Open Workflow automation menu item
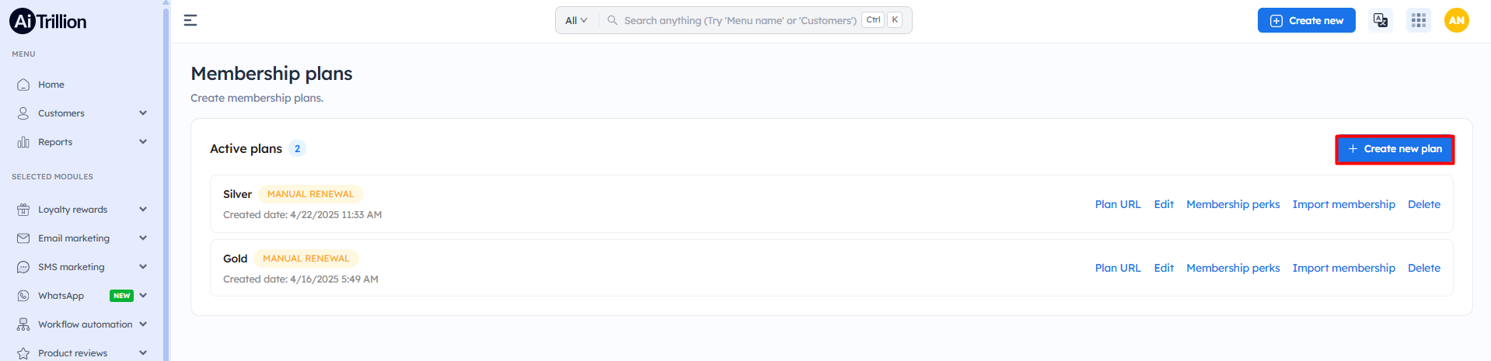Screen dimensions: 1491x361 tap(85, 325)
